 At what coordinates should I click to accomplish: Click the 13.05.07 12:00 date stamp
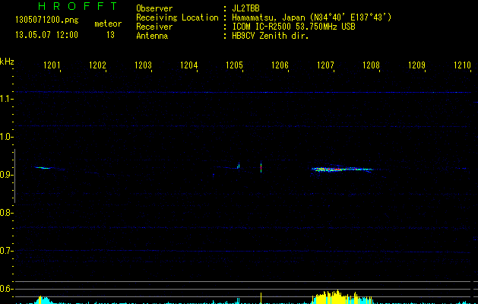(x=46, y=35)
